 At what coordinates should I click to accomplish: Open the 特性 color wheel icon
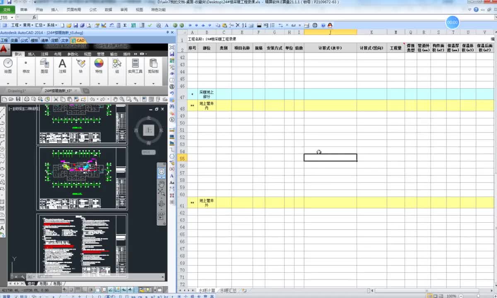coord(99,63)
